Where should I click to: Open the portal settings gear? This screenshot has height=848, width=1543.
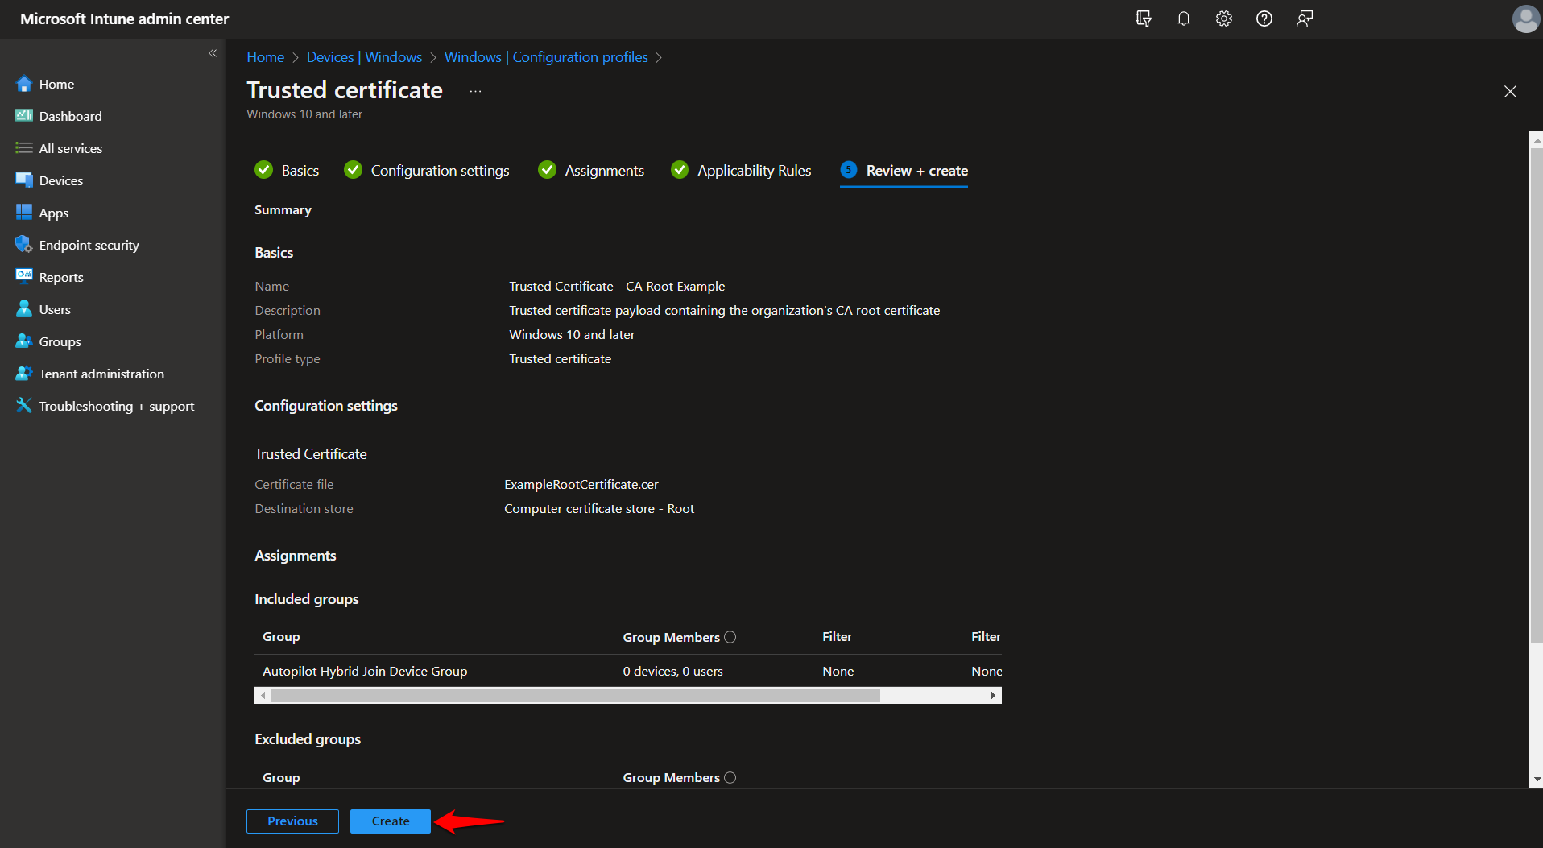(1224, 19)
